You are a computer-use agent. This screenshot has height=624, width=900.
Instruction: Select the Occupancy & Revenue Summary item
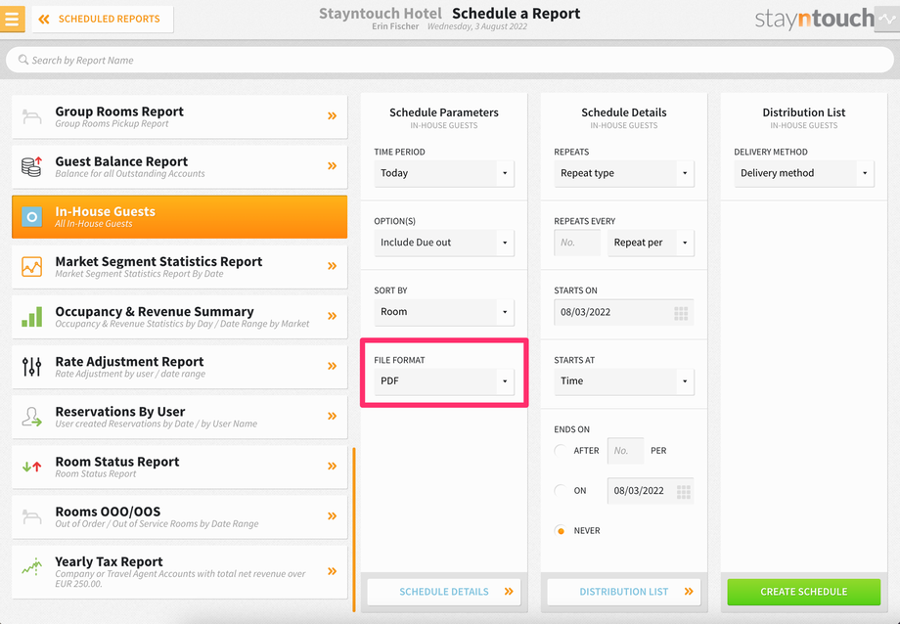pos(179,317)
